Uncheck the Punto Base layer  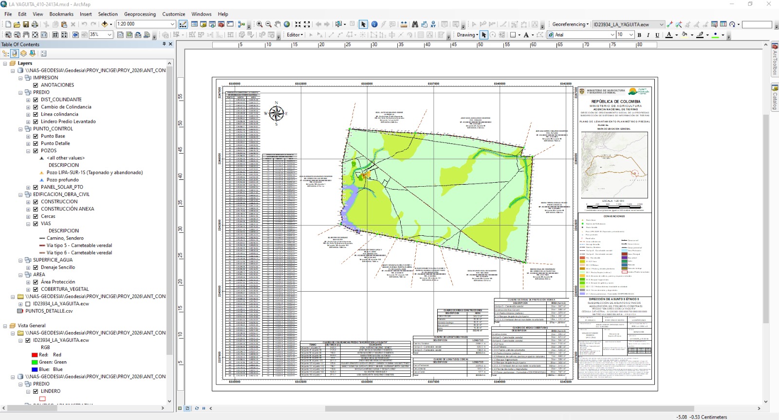pos(36,136)
